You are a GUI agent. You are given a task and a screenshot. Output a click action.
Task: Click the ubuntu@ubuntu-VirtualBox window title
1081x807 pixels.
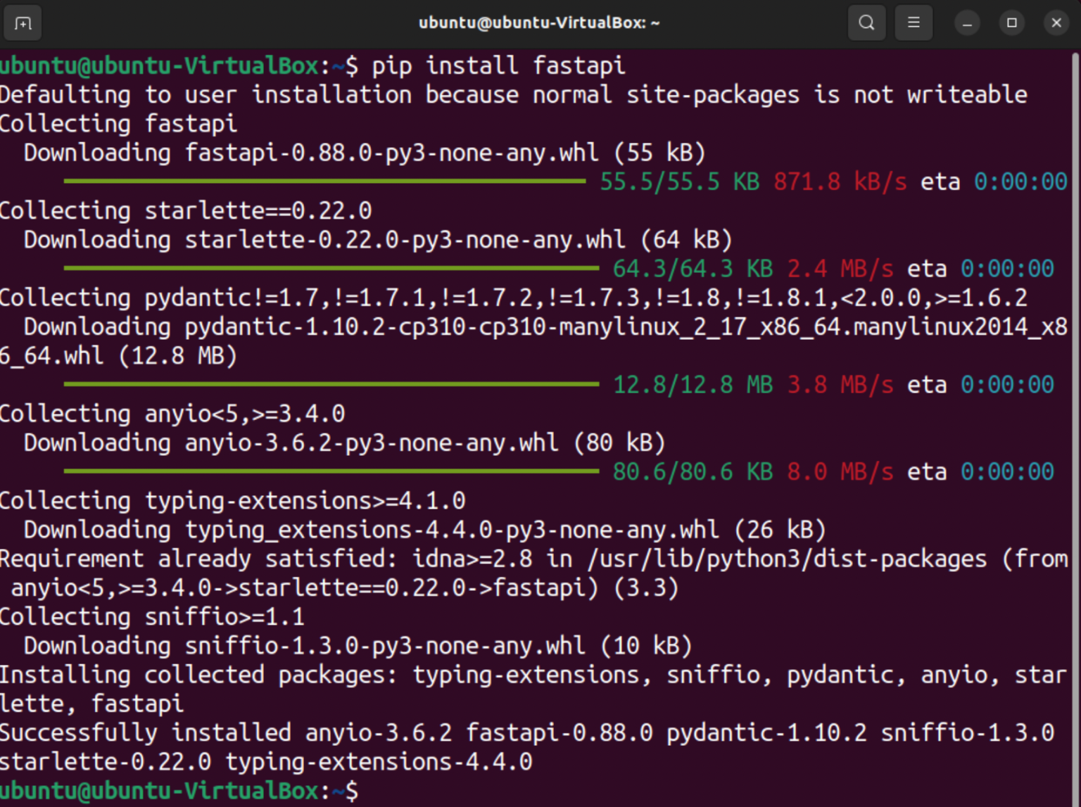[x=538, y=23]
